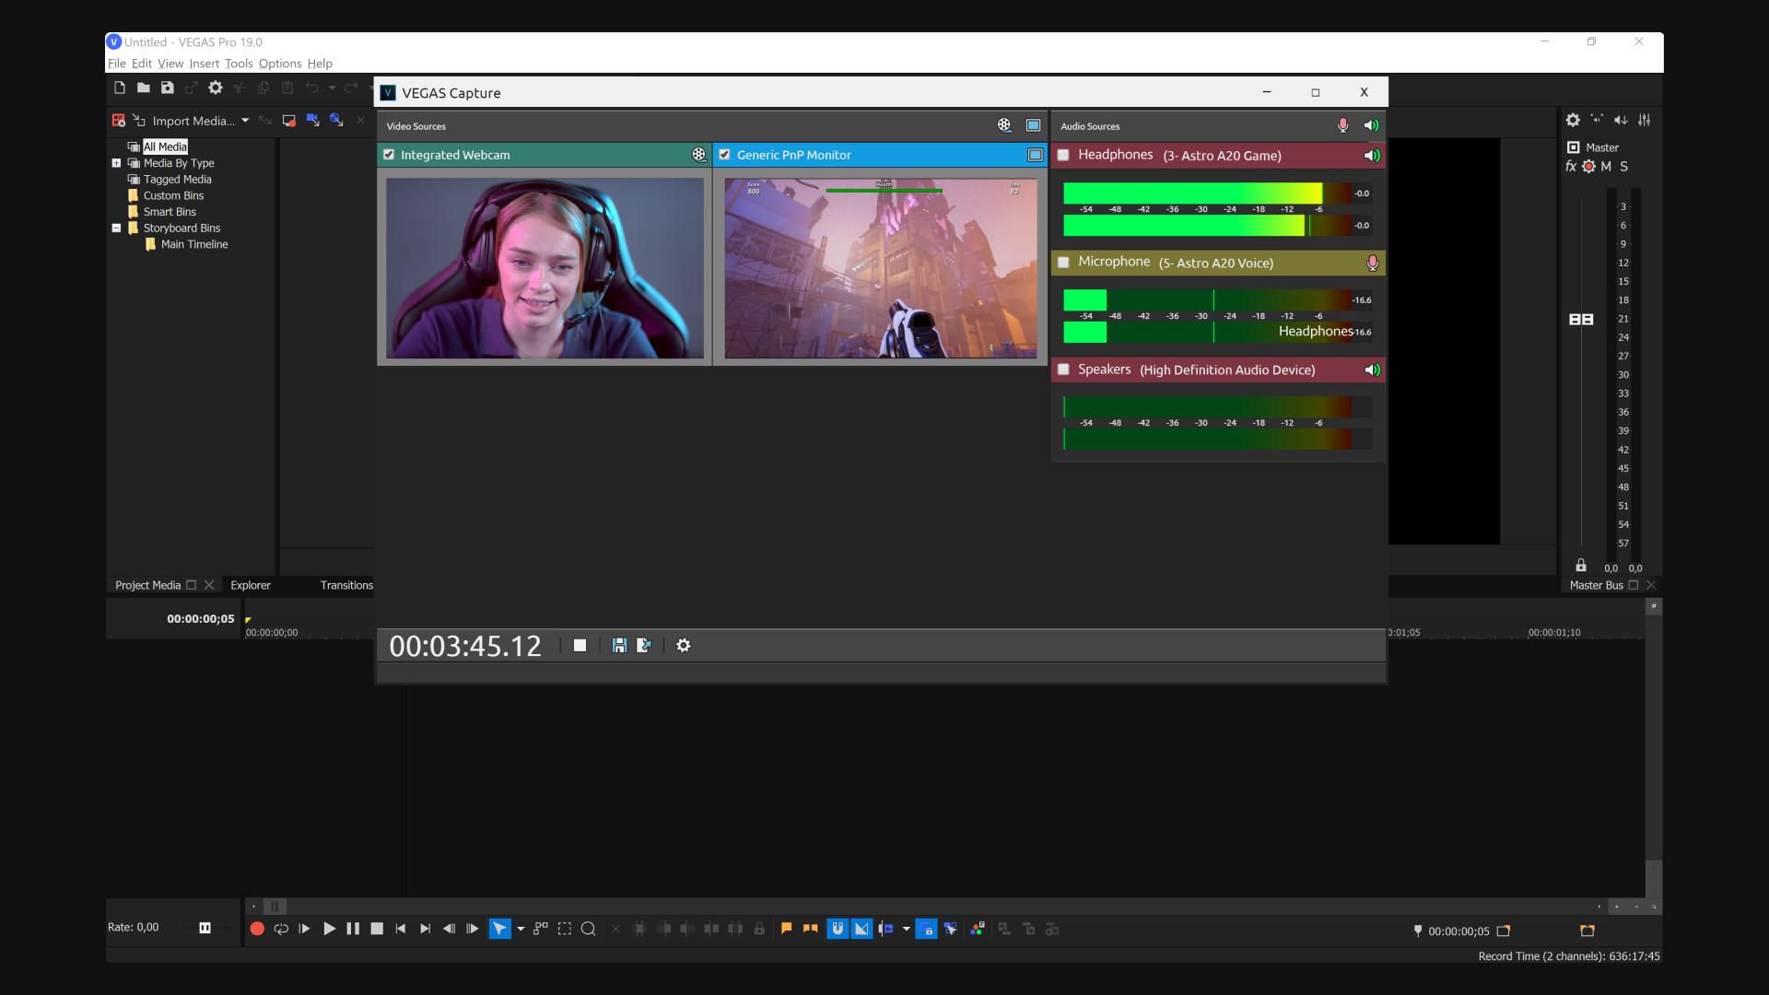Enable snapping on the timeline toolbar

point(837,929)
